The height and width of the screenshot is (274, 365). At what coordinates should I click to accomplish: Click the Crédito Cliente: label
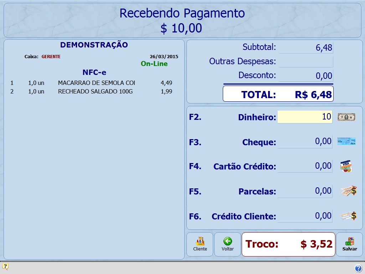tap(244, 217)
